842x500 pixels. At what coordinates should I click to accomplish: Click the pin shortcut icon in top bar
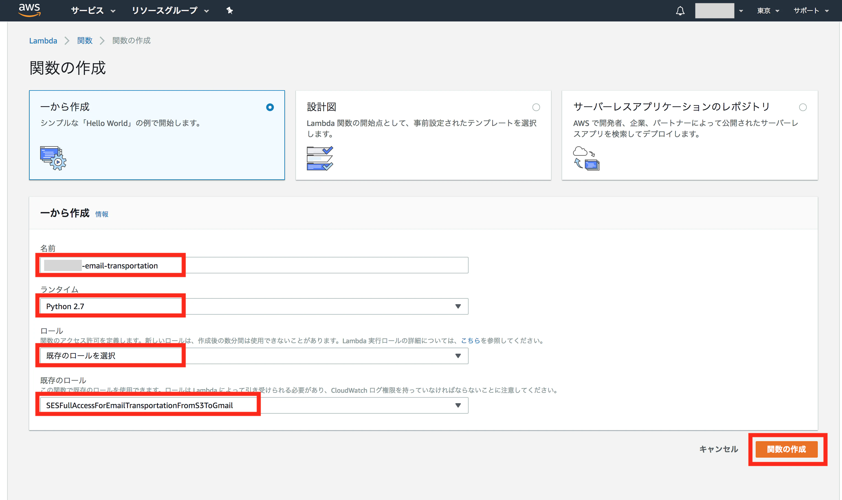coord(230,11)
